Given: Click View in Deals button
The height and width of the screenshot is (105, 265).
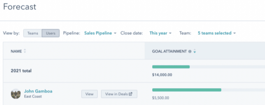Looking at the screenshot, I should click(x=119, y=94).
